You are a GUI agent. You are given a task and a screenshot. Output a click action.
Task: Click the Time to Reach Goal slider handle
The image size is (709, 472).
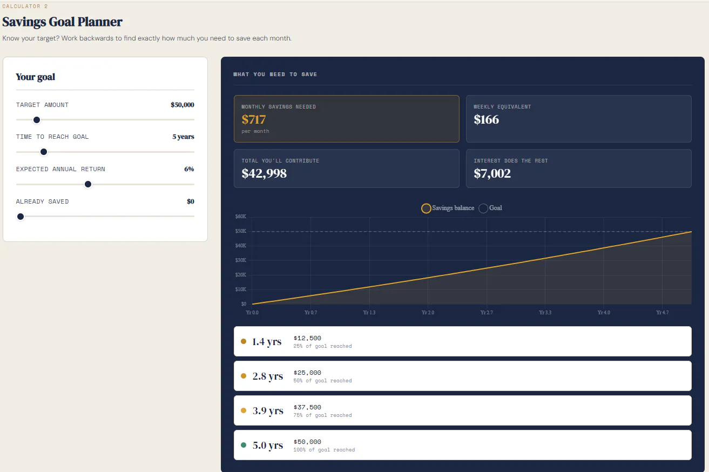pyautogui.click(x=44, y=152)
